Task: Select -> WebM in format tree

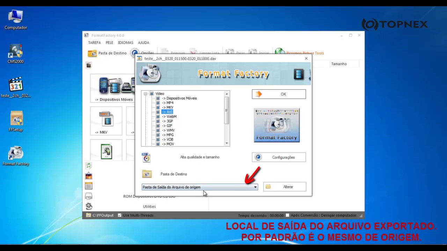Action: [x=169, y=116]
